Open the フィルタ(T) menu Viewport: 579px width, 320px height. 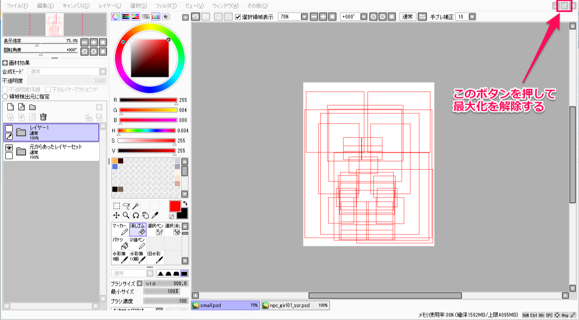tap(166, 6)
